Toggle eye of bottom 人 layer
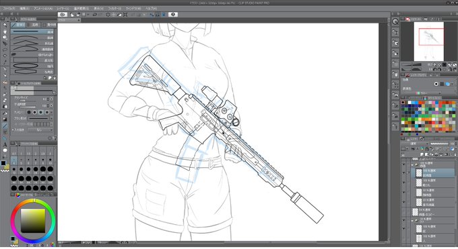Viewport: 458px width, 249px height. pos(403,238)
